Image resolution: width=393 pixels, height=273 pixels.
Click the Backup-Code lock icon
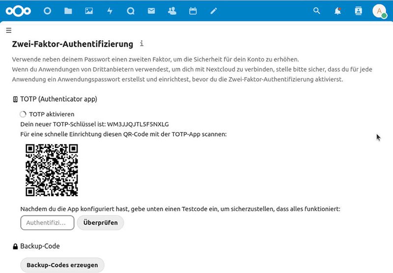(x=15, y=246)
